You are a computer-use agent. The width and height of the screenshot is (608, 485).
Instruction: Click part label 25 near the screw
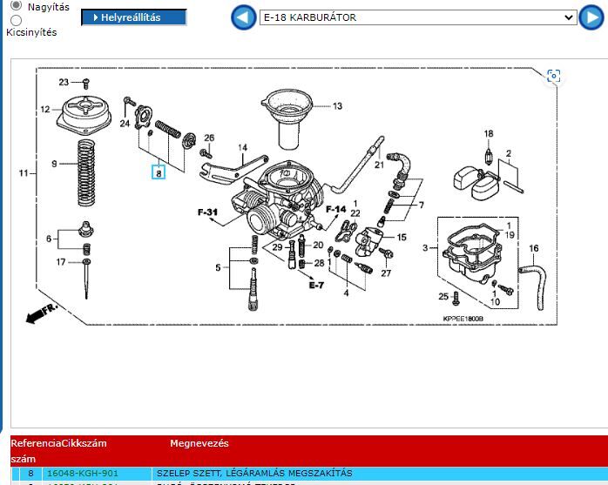[443, 297]
